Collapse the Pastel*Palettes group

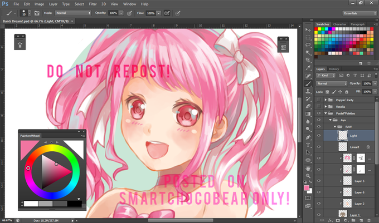tap(325, 113)
